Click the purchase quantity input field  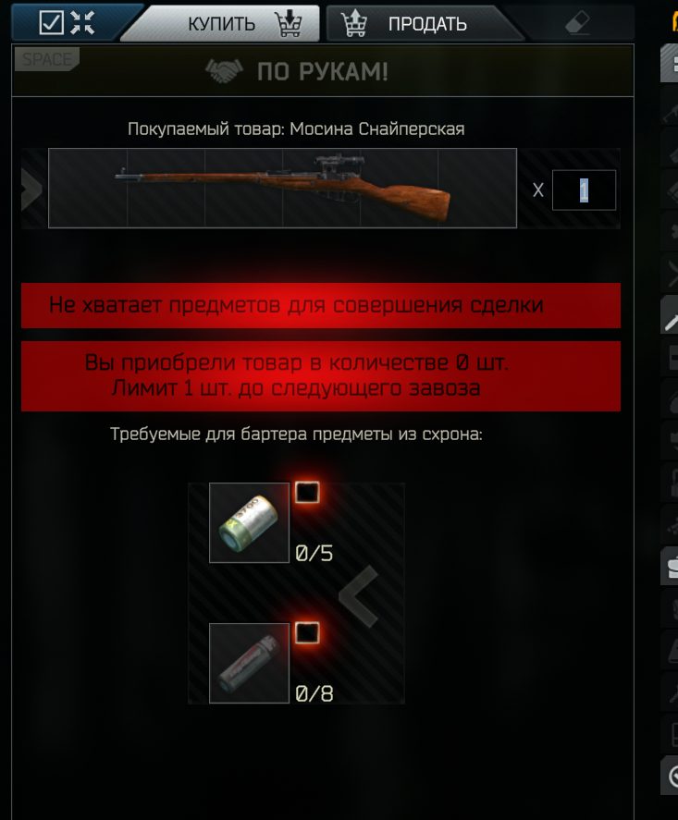(584, 190)
